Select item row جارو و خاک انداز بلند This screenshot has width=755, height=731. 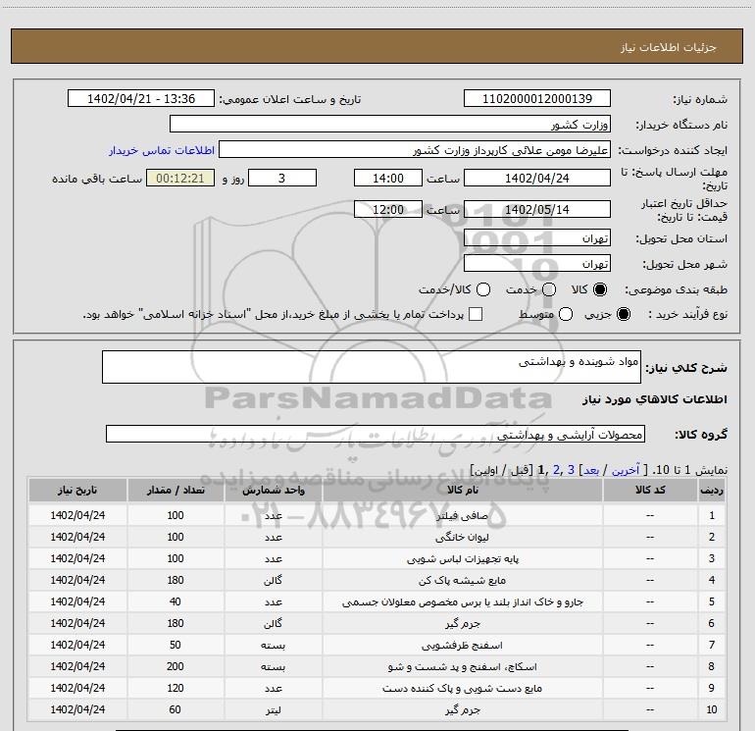pos(377,601)
